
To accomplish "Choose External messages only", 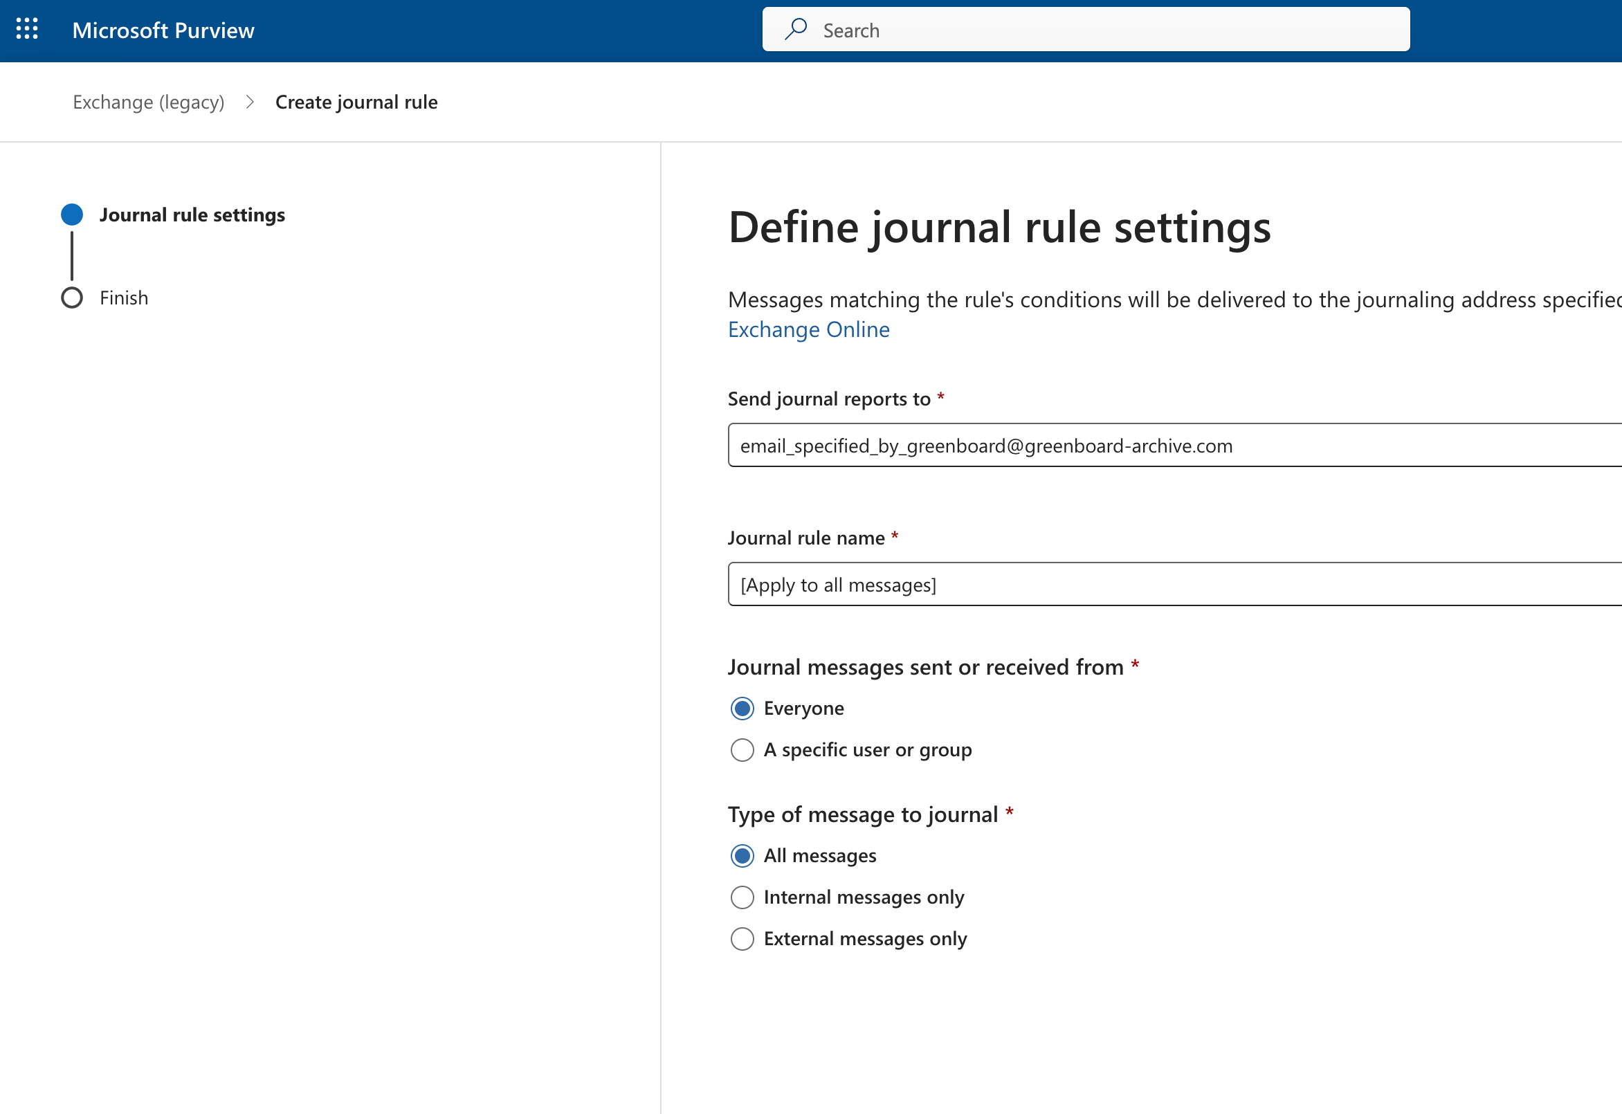I will coord(742,940).
